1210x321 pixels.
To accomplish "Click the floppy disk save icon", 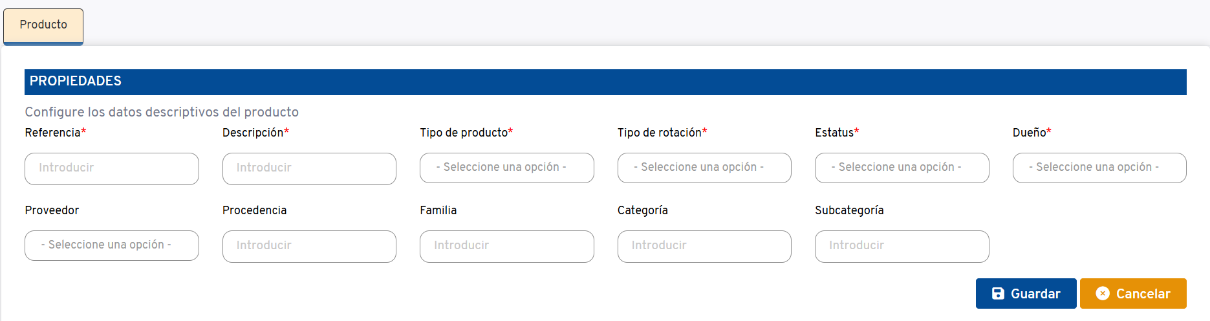I will click(998, 294).
